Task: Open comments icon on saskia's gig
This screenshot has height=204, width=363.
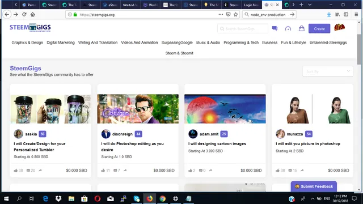Action: [x=28, y=171]
